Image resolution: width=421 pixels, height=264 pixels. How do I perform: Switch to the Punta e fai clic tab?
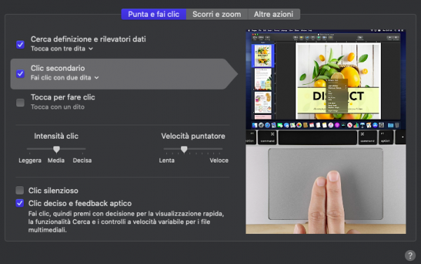click(x=154, y=14)
